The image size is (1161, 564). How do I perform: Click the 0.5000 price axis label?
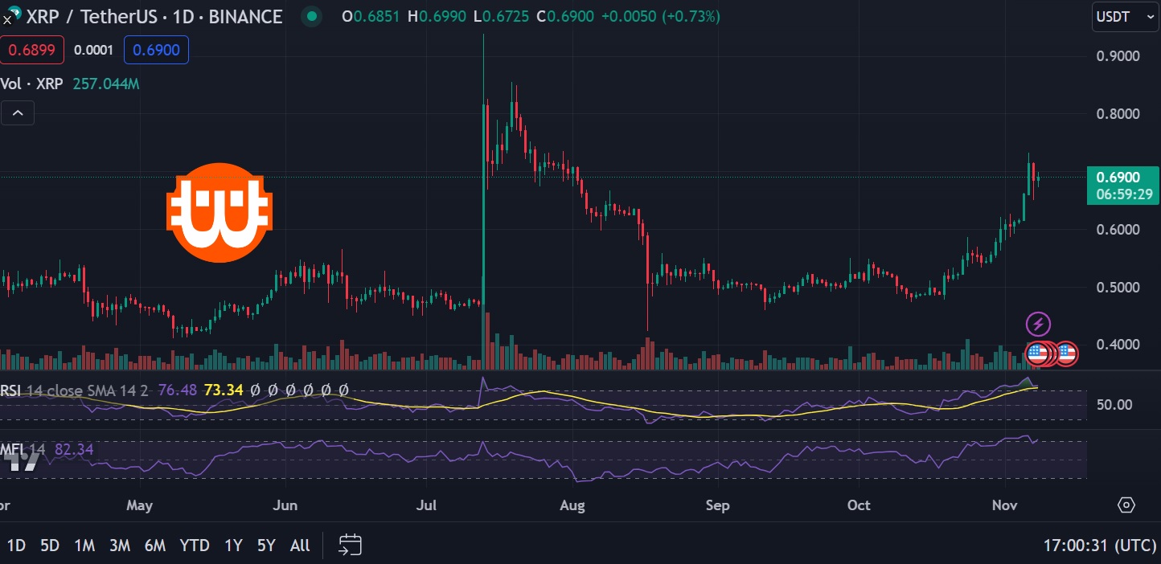coord(1118,288)
